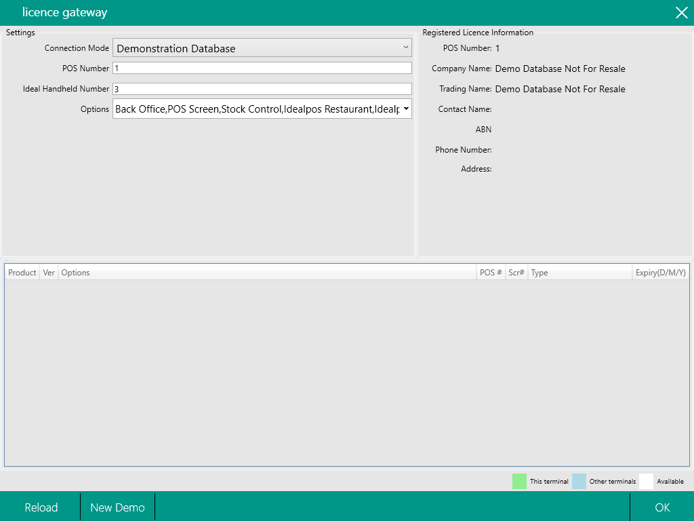Click the Ver column header

pos(49,273)
